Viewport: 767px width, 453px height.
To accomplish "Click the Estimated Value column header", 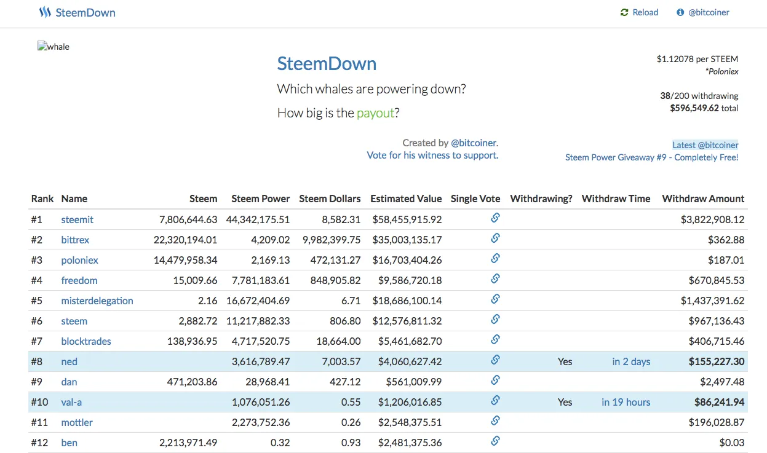I will [406, 199].
